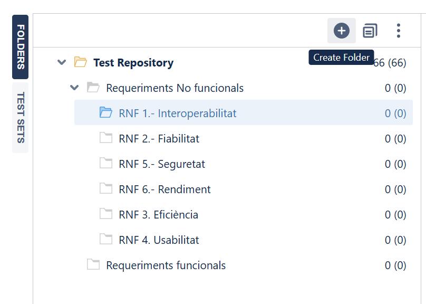The image size is (426, 304).
Task: Select the RNF 2.- Fiabilitat label
Action: (159, 139)
